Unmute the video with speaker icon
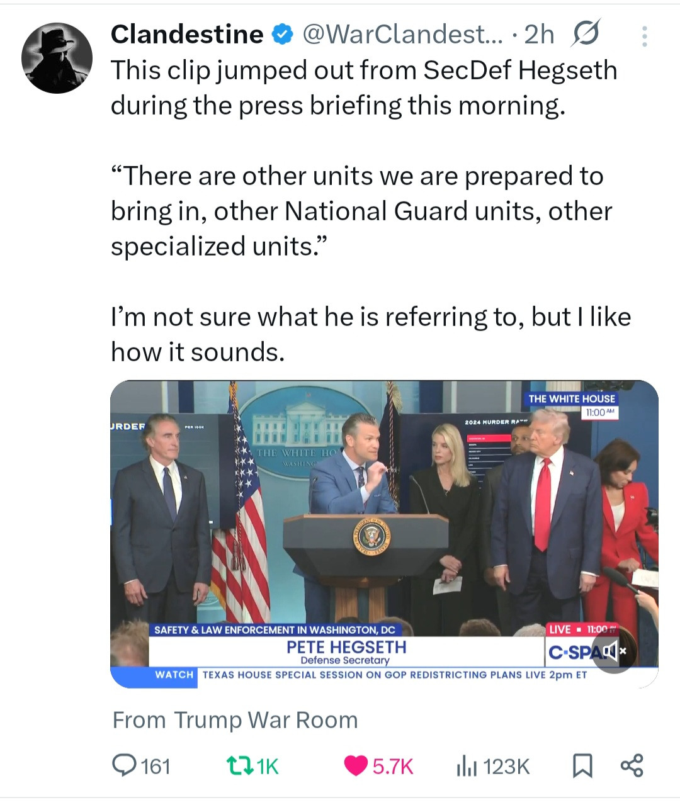680x805 pixels. 613,651
